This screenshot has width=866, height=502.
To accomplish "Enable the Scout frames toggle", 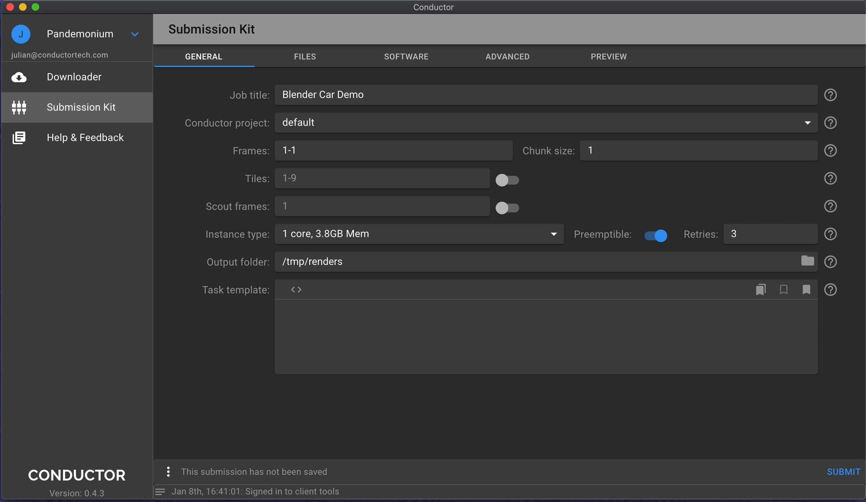I will [507, 208].
